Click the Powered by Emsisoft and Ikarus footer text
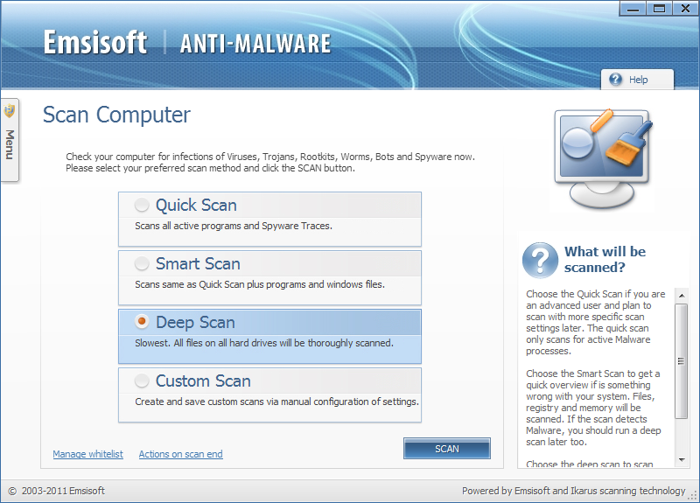Image resolution: width=700 pixels, height=503 pixels. 573,491
